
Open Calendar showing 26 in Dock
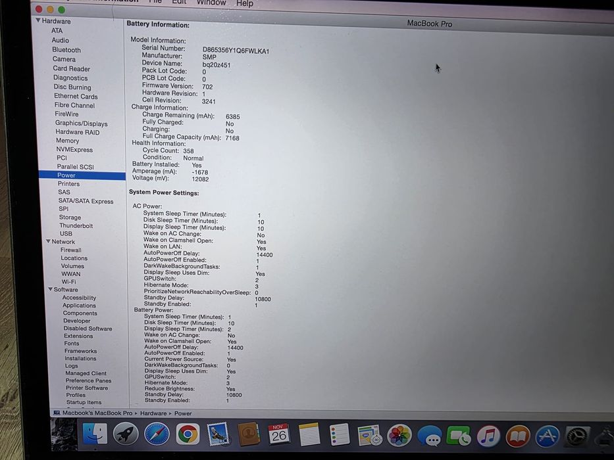(x=279, y=434)
